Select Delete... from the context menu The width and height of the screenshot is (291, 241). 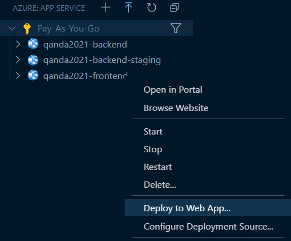coord(160,185)
